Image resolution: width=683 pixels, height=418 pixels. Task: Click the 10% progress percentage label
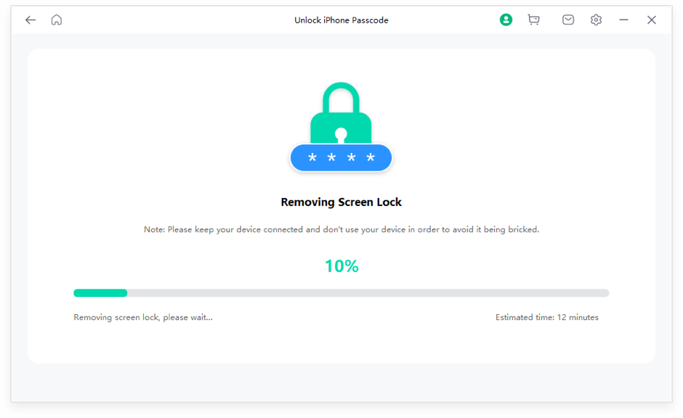click(341, 266)
